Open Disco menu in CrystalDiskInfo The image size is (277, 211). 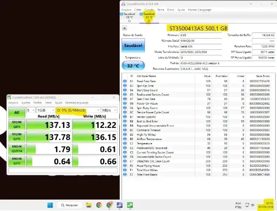(x=170, y=10)
